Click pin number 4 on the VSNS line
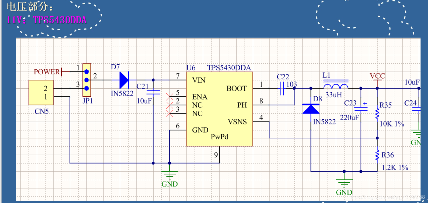Image resolution: width=428 pixels, height=203 pixels. [261, 118]
